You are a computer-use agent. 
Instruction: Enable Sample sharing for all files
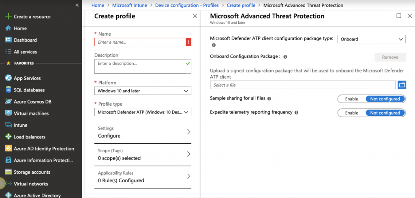[x=351, y=99]
